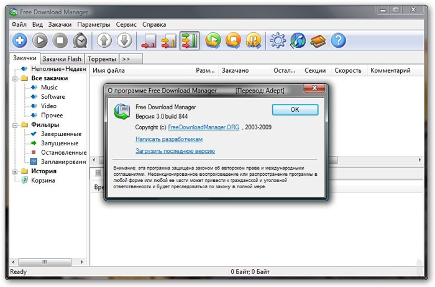Image resolution: width=435 pixels, height=287 pixels.
Task: Close the About dialog with X
Action: (314, 88)
